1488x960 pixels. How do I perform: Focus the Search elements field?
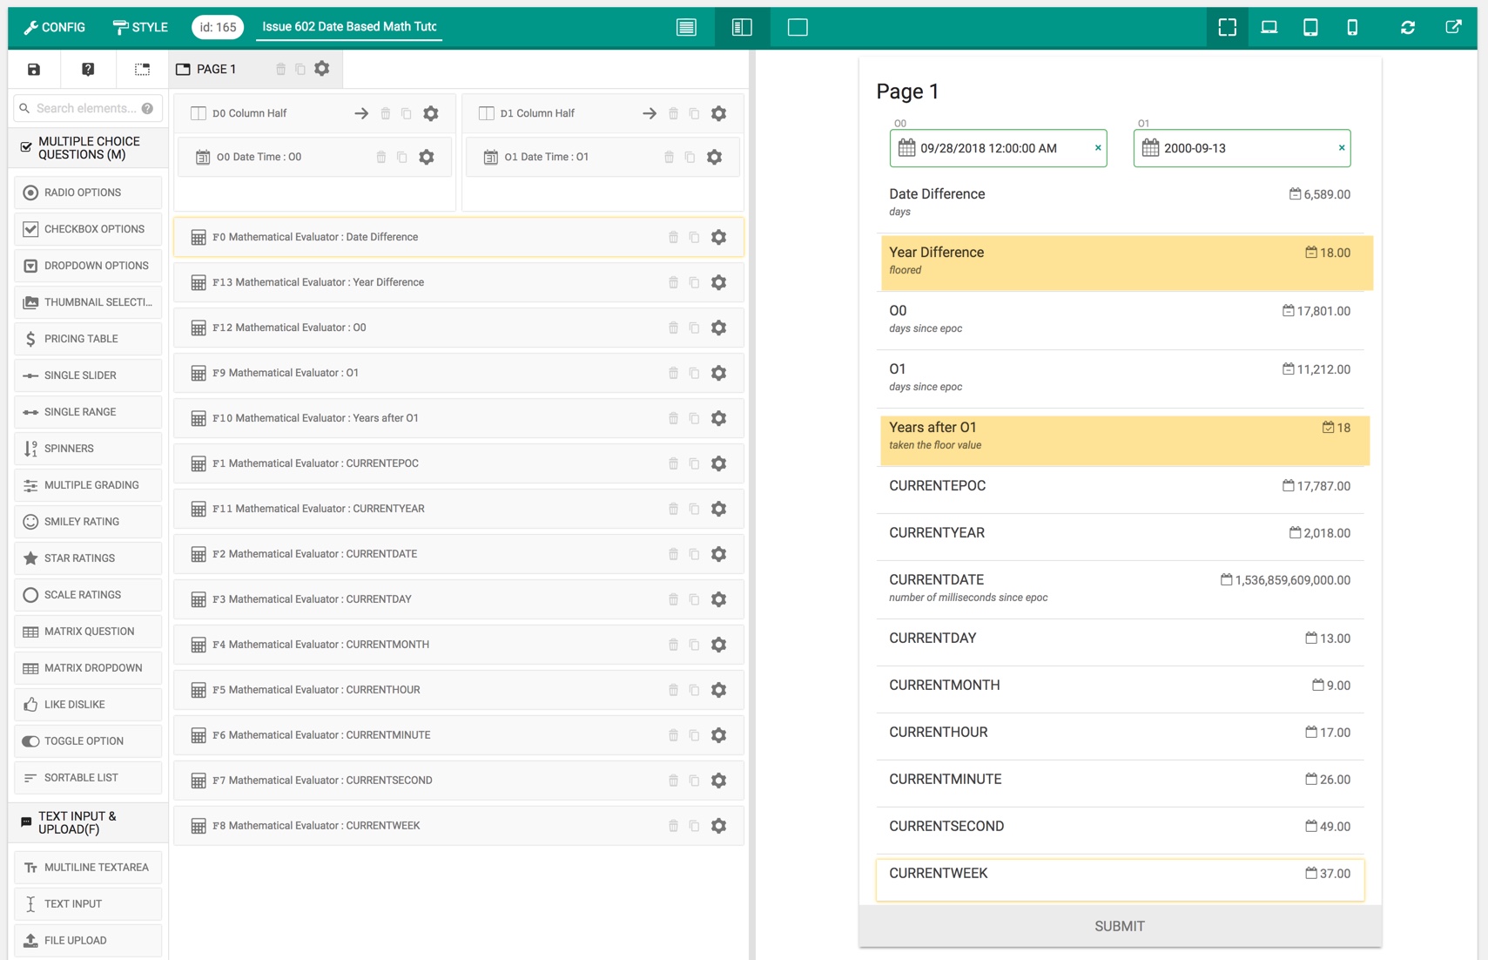coord(88,108)
